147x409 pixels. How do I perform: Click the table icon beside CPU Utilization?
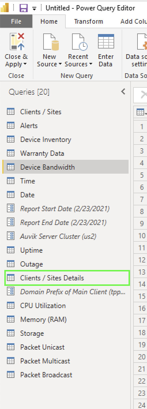coord(11,305)
